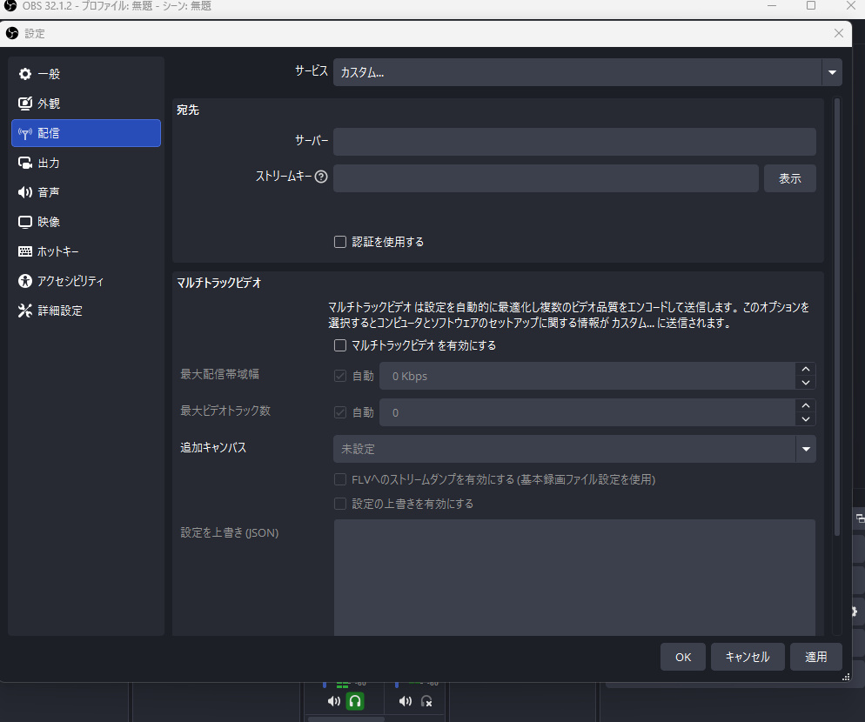Click the ホットキー keyboard icon
The height and width of the screenshot is (722, 865).
coord(25,251)
